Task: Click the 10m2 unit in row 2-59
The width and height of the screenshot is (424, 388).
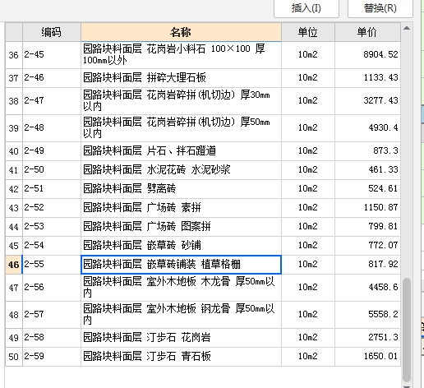Action: (308, 357)
